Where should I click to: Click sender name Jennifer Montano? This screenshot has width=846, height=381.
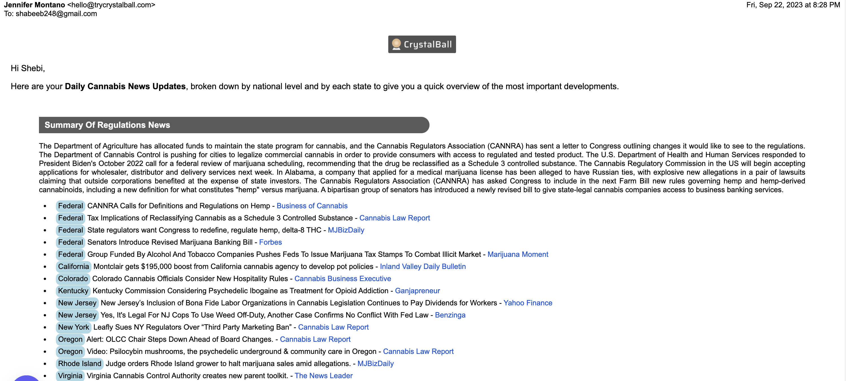[34, 5]
